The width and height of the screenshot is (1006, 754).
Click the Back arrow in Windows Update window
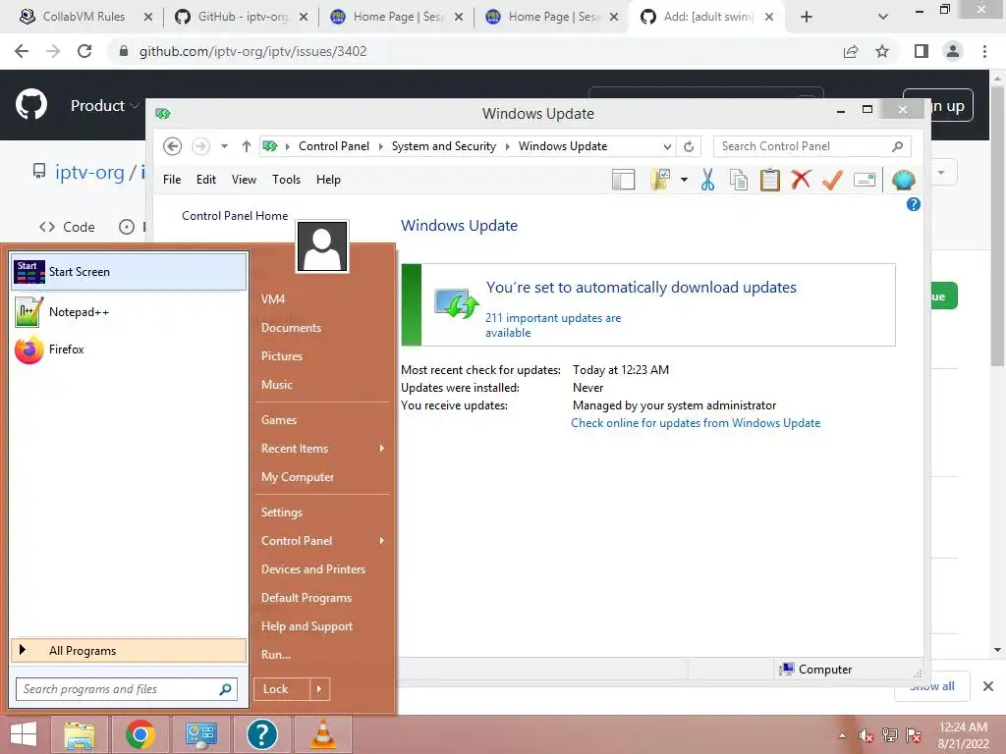(x=172, y=146)
